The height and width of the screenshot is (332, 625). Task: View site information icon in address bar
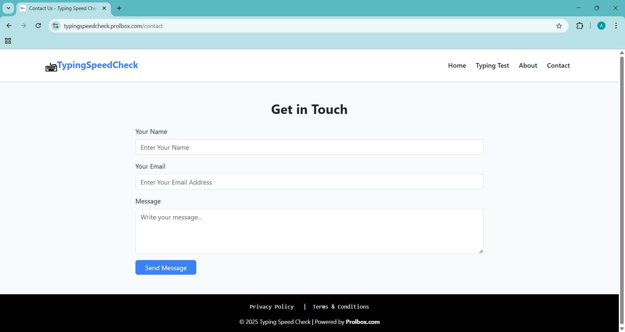(56, 26)
